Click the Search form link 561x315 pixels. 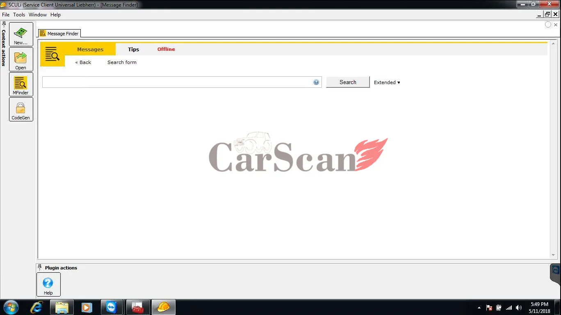[x=122, y=62]
